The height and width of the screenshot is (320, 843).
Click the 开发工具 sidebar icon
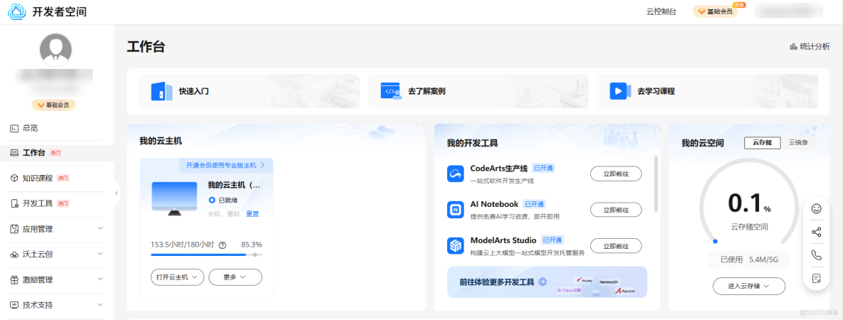point(14,203)
